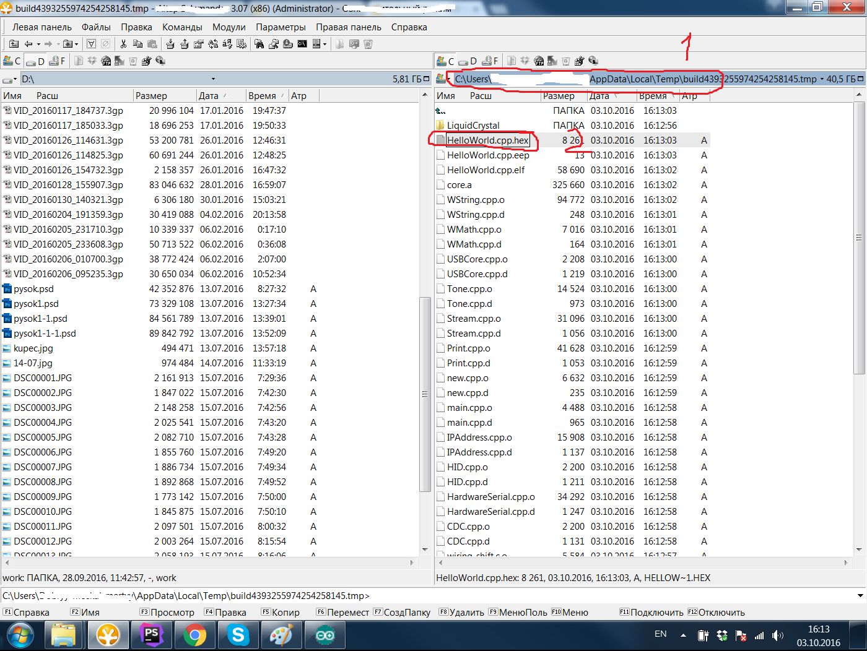
Task: Click F11 Подключить button
Action: pos(651,613)
